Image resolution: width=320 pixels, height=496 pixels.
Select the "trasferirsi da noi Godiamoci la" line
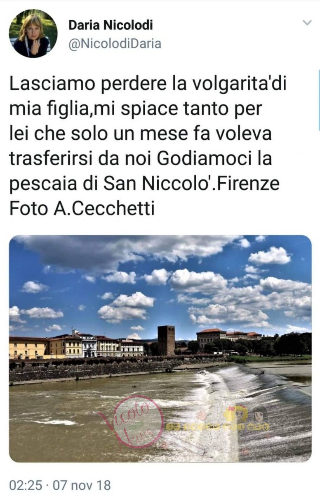coord(141,159)
